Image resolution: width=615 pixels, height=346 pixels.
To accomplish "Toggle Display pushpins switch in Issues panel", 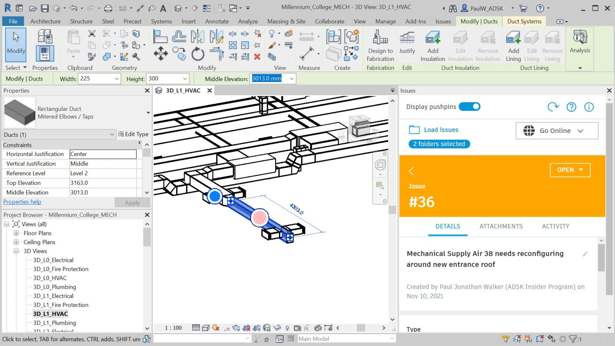I will click(469, 107).
